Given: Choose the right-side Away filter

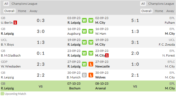Looking at the screenshot, I should tap(170, 11).
